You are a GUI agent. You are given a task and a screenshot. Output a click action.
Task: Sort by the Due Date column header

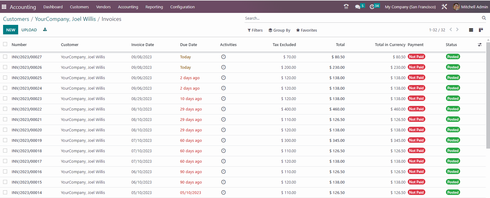tap(188, 45)
